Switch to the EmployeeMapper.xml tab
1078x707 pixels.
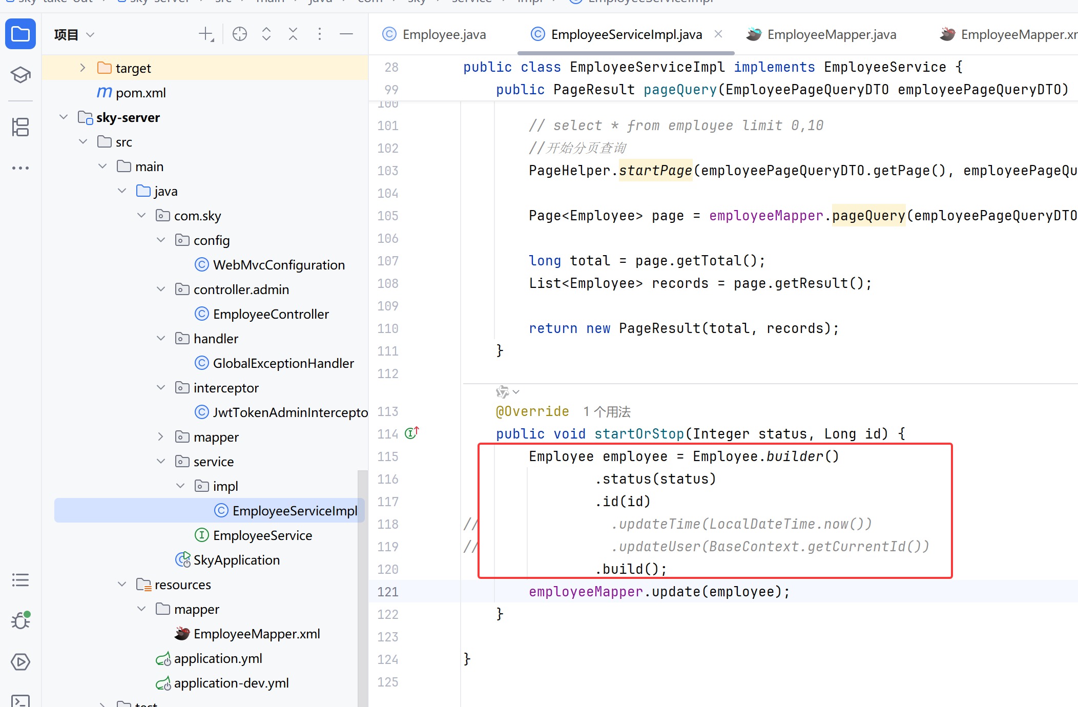click(x=1008, y=34)
